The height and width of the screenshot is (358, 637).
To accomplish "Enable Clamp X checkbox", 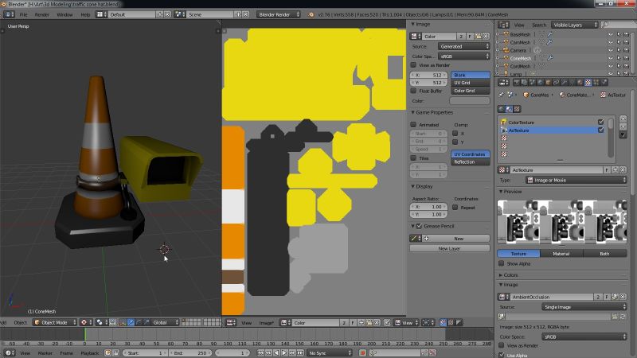I will (x=455, y=134).
